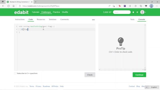Open the purple extension icon
160x90 pixels.
[125, 6]
